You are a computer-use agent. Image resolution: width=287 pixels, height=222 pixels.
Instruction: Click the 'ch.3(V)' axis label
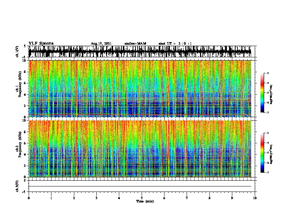17,186
